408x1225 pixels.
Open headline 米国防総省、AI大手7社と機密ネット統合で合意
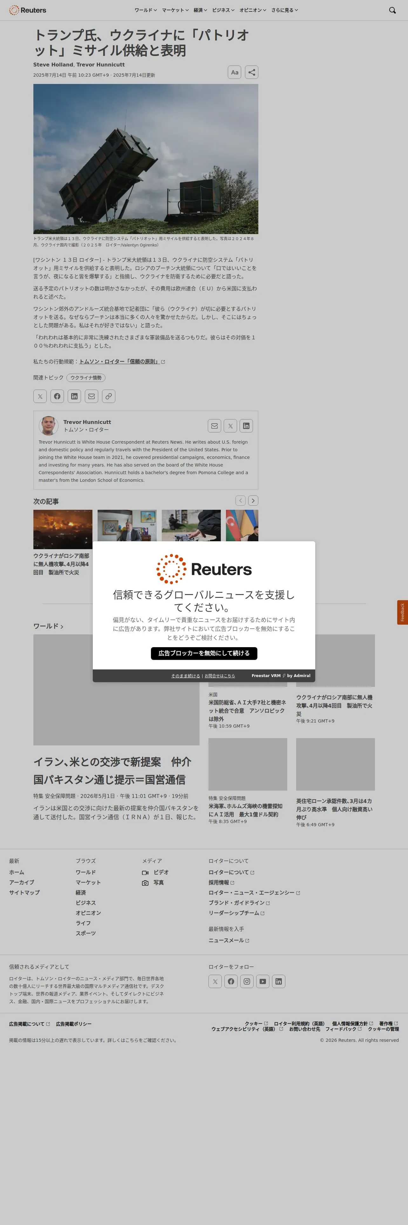click(x=248, y=710)
